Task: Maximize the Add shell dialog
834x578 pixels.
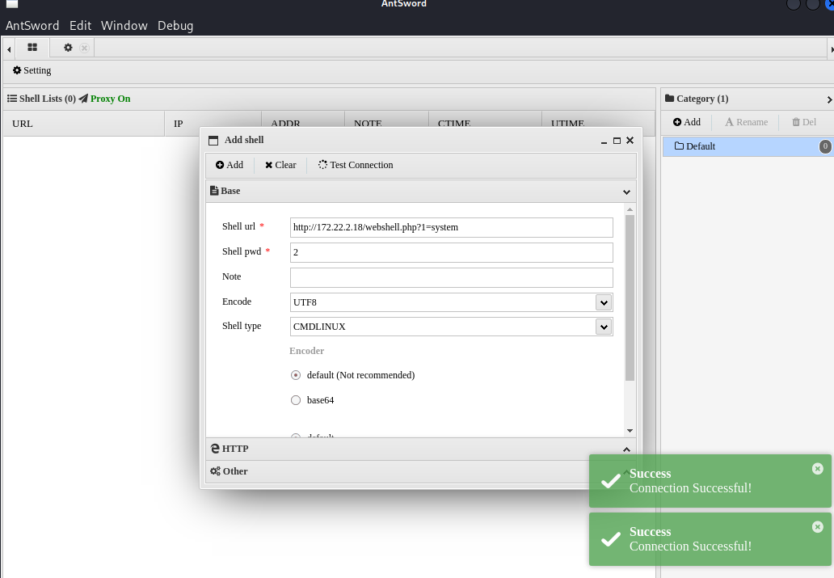Action: [617, 141]
